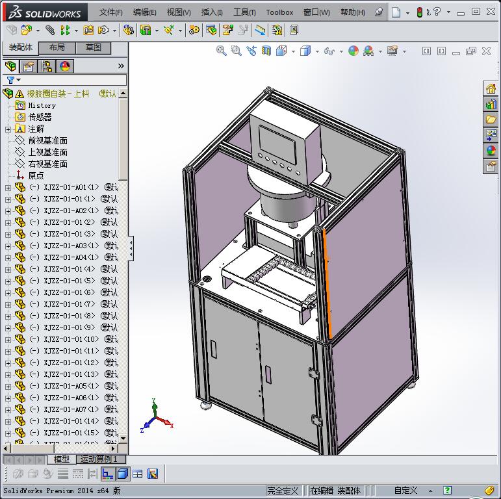Select the 原点 origin item
Screen dimensions: 501x499
point(36,175)
